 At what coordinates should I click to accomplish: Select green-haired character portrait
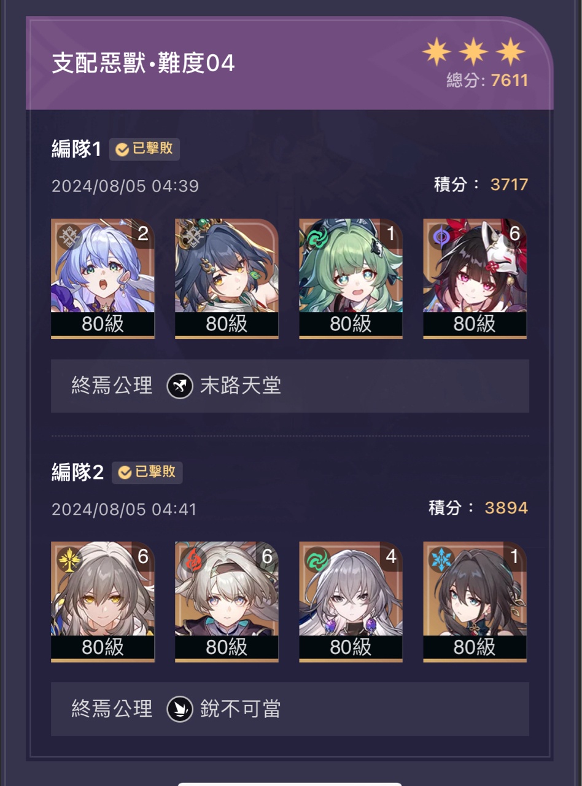click(x=351, y=278)
